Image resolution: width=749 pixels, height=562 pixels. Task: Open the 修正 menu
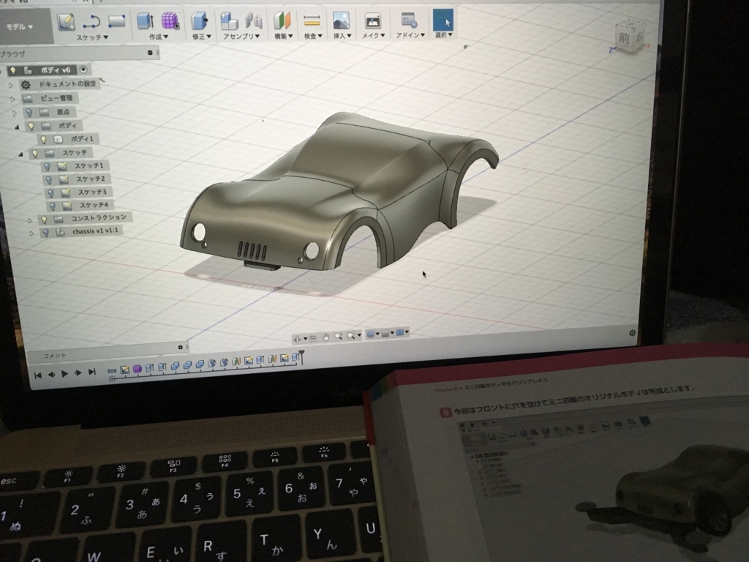point(202,37)
